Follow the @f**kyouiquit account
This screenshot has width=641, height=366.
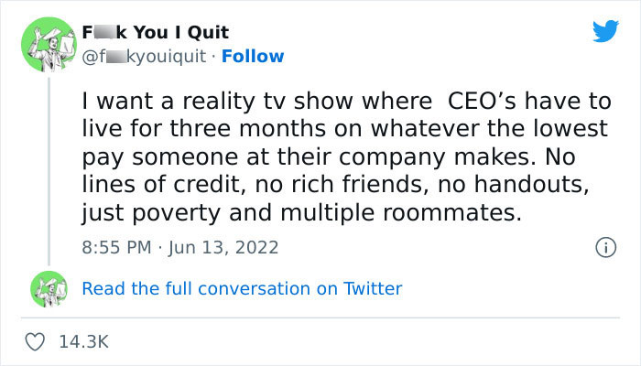(255, 56)
